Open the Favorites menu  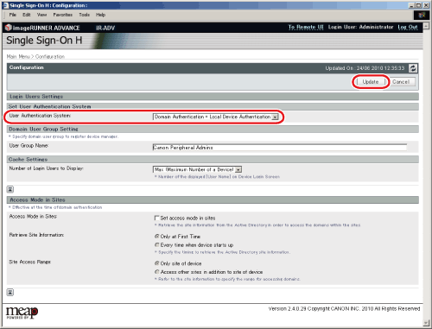point(63,15)
